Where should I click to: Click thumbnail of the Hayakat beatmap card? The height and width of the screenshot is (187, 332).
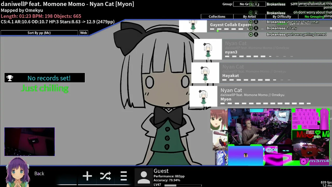(x=205, y=73)
